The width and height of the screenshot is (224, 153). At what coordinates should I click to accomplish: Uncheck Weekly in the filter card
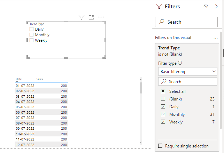(x=163, y=122)
